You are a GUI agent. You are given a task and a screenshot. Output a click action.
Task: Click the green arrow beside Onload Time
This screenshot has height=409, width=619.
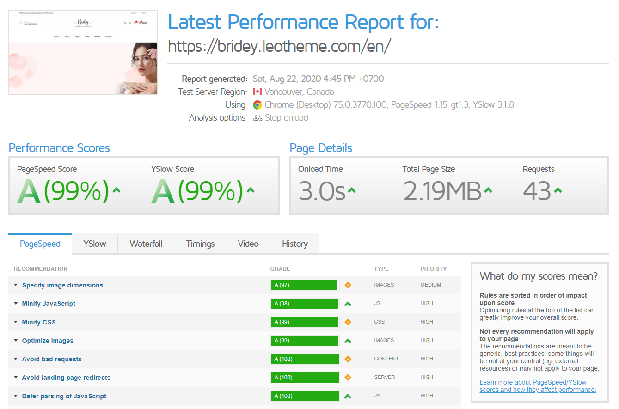pyautogui.click(x=352, y=190)
